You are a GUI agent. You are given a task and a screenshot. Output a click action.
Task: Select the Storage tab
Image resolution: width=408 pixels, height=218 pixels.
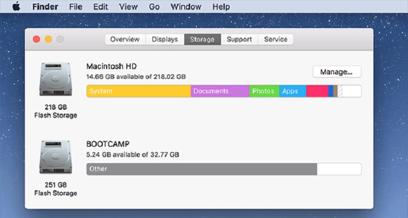[x=202, y=39]
